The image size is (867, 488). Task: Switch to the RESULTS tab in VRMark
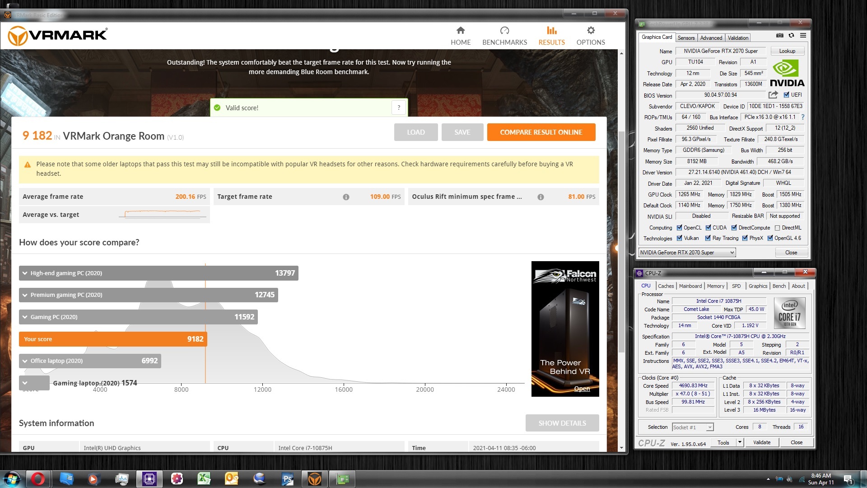(x=551, y=36)
